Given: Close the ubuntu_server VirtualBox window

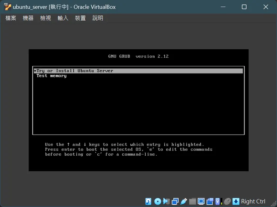Looking at the screenshot, I should tap(266, 7).
